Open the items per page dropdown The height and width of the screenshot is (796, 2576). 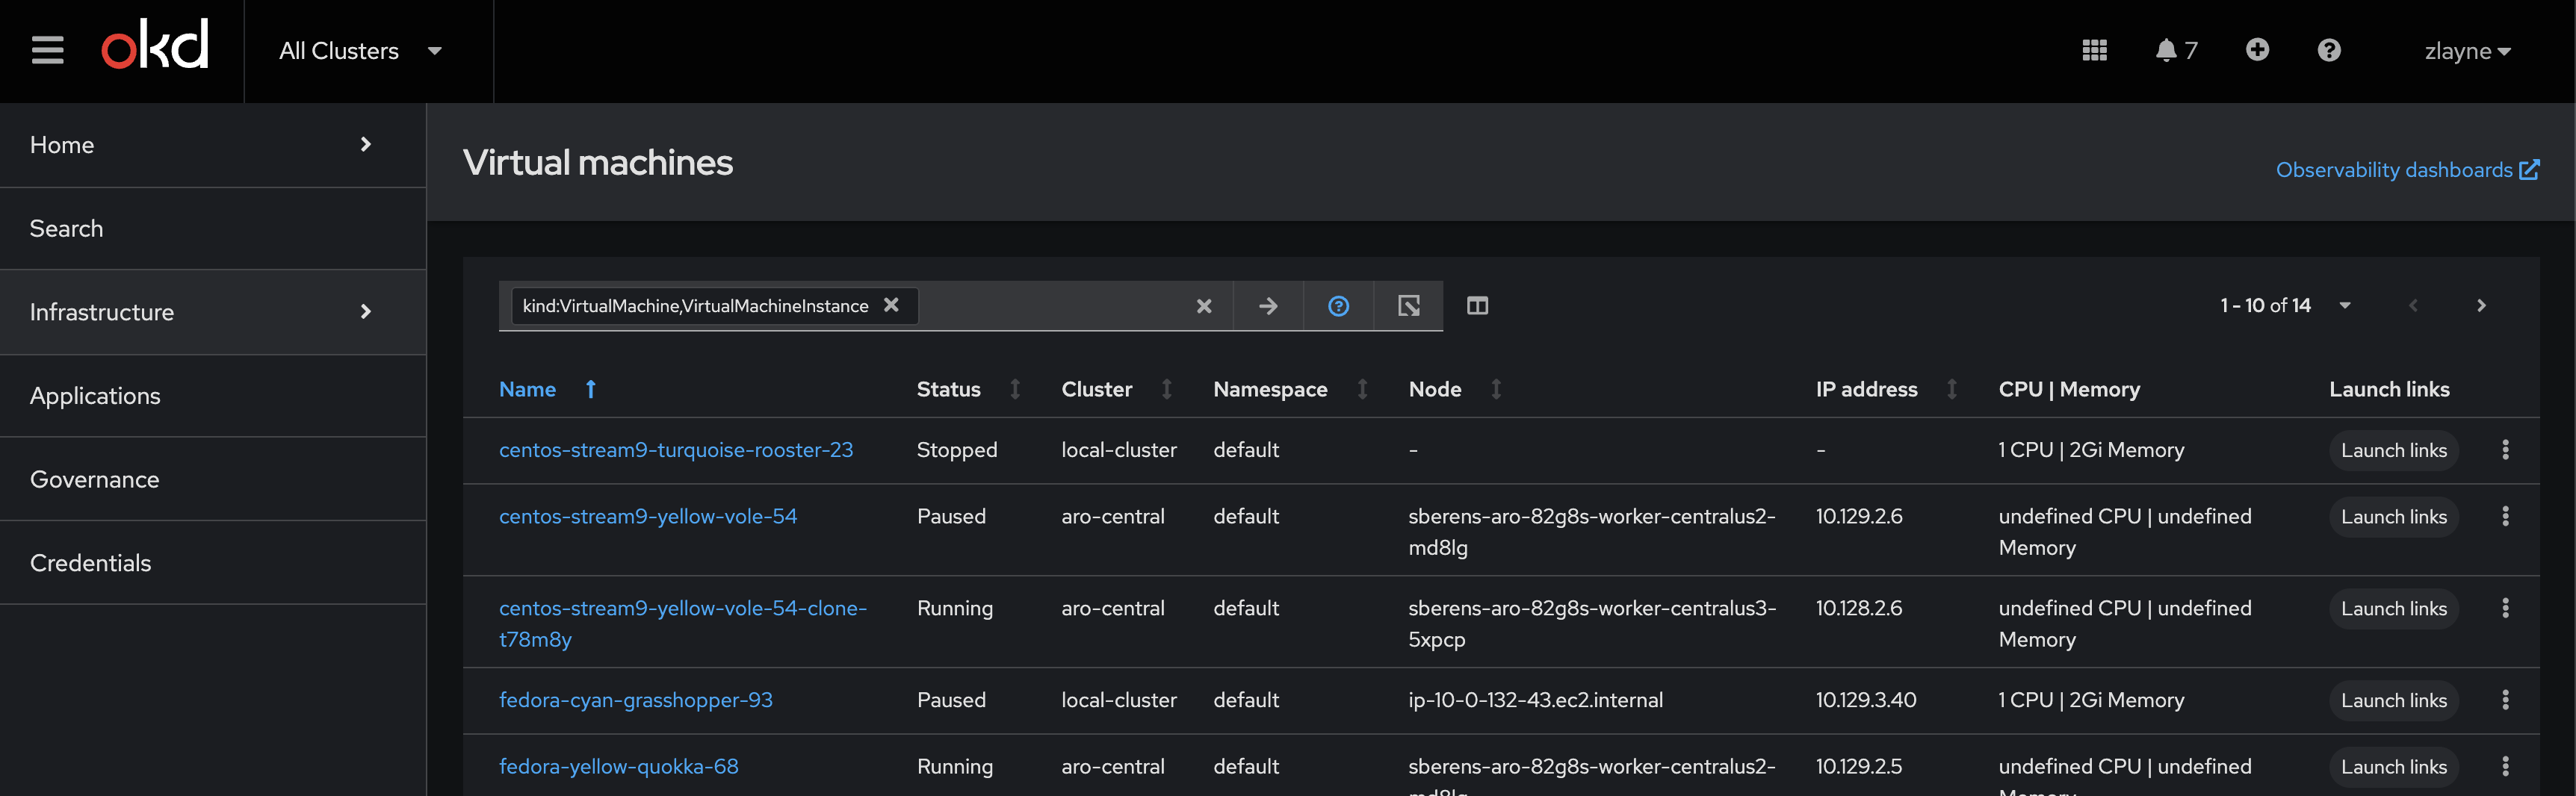click(x=2345, y=306)
